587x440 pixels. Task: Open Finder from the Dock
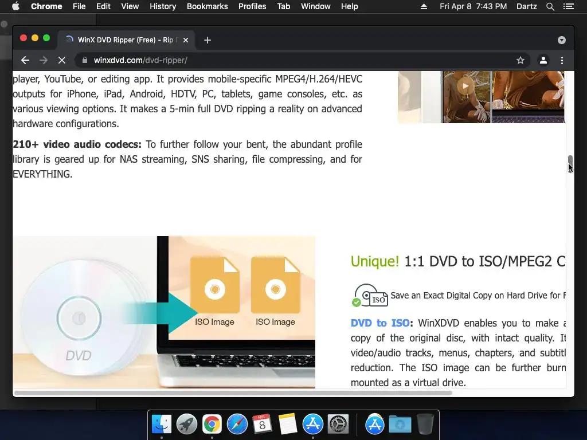161,425
